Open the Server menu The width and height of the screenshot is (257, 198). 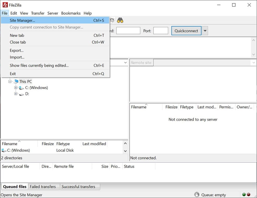coord(53,13)
